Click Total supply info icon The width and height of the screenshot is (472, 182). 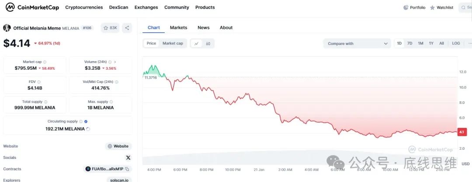(45, 102)
